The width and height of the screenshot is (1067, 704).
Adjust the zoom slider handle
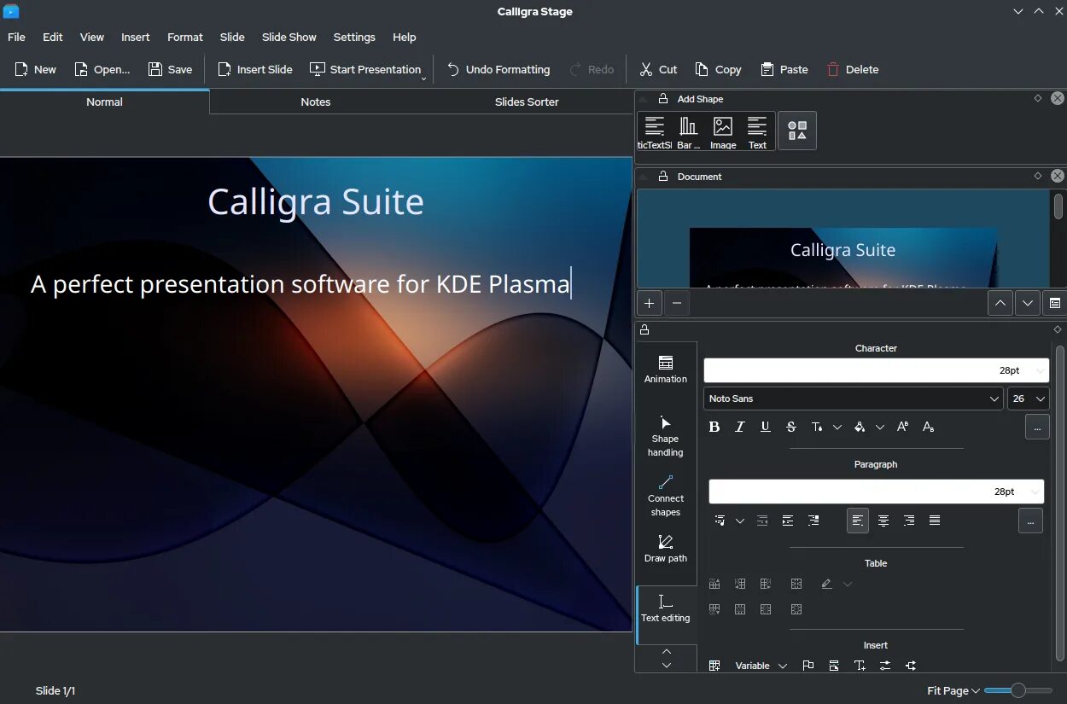click(x=1017, y=690)
